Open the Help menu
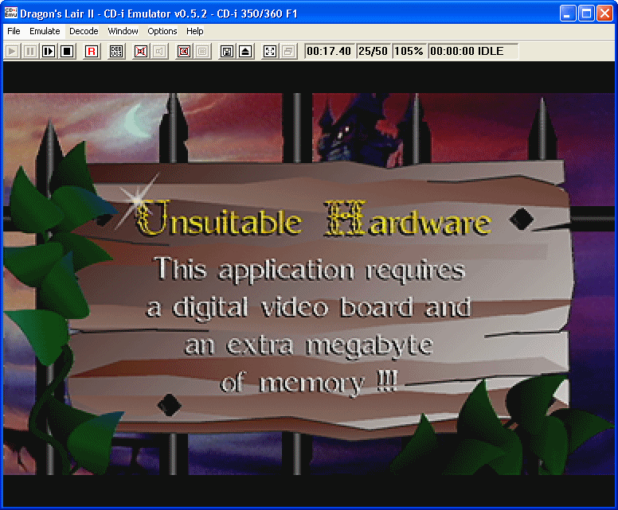Viewport: 618px width, 510px height. 194,31
